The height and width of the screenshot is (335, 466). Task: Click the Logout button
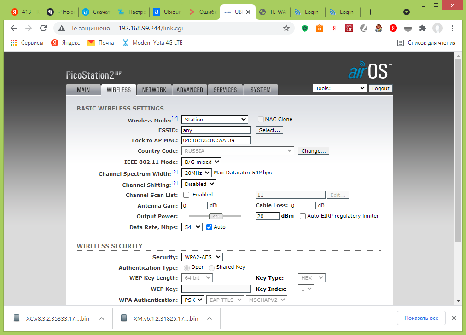click(380, 88)
